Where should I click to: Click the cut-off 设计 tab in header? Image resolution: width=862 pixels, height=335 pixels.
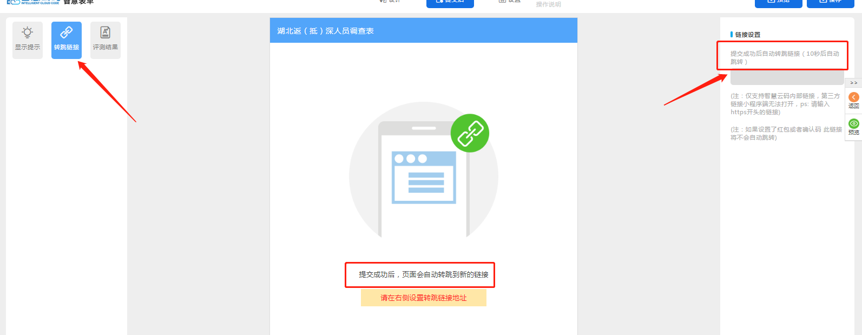point(391,2)
